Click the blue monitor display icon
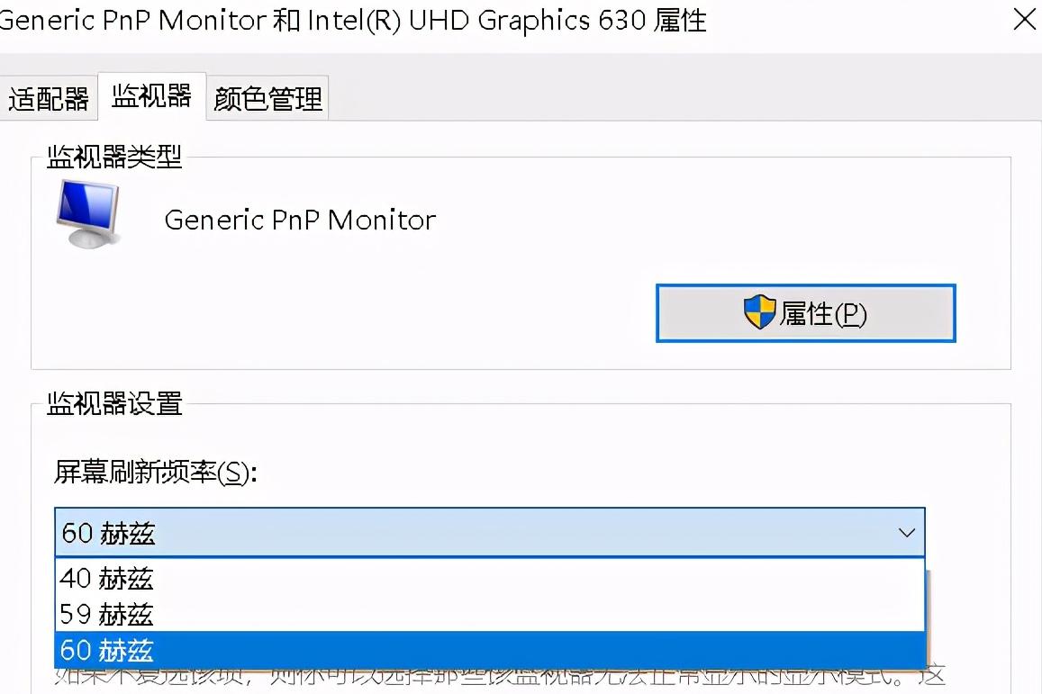Viewport: 1042px width, 694px height. (86, 213)
